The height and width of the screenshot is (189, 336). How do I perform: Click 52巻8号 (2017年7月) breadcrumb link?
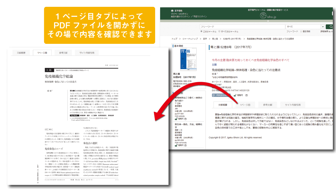click(x=232, y=39)
